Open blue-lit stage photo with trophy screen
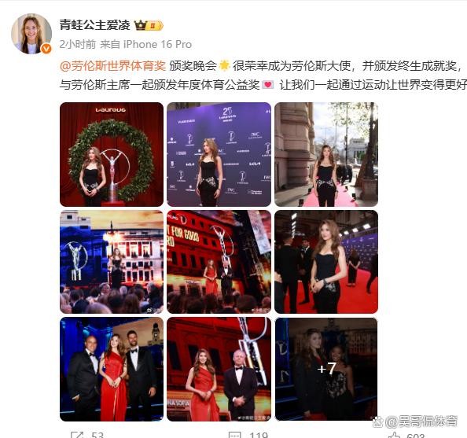Viewport: 467px width, 438px height. [x=112, y=262]
